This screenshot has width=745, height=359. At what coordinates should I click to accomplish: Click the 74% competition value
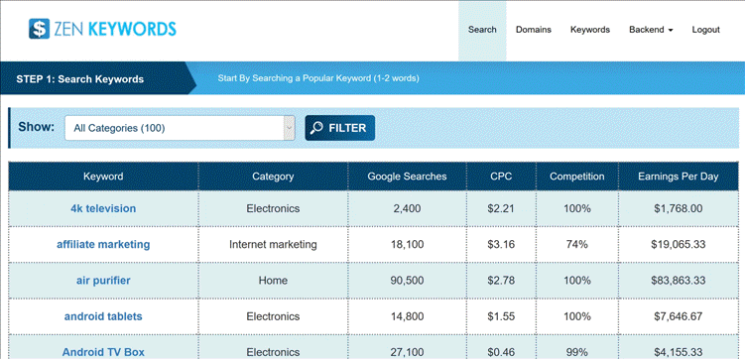577,245
